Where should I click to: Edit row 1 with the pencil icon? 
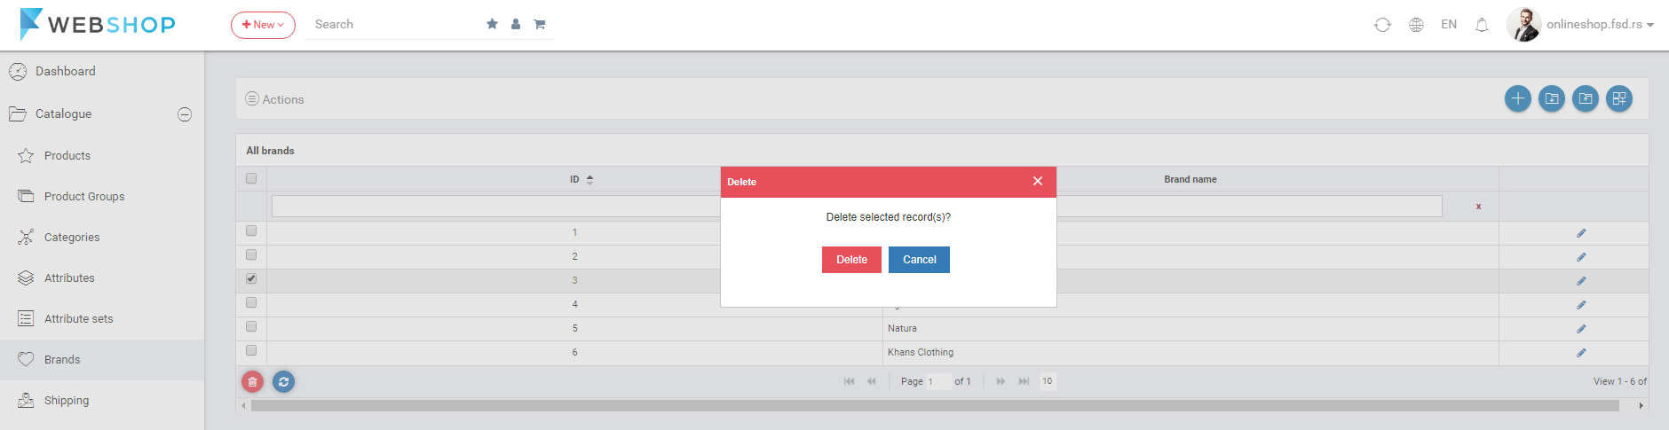[1581, 233]
